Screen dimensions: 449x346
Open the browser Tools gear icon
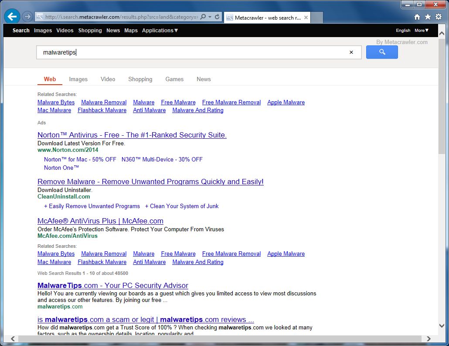[x=439, y=17]
